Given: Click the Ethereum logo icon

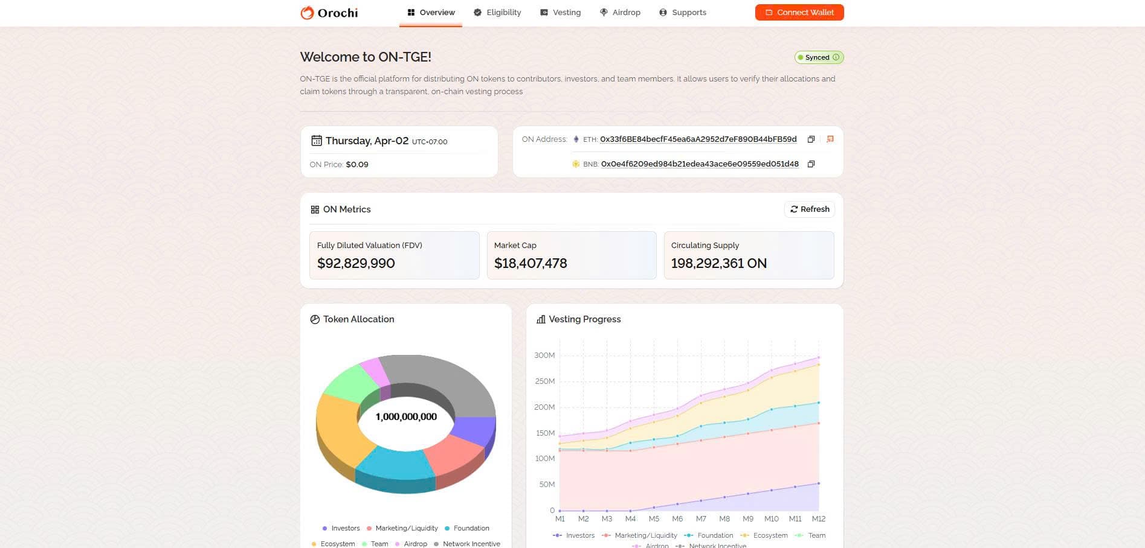Looking at the screenshot, I should (576, 139).
